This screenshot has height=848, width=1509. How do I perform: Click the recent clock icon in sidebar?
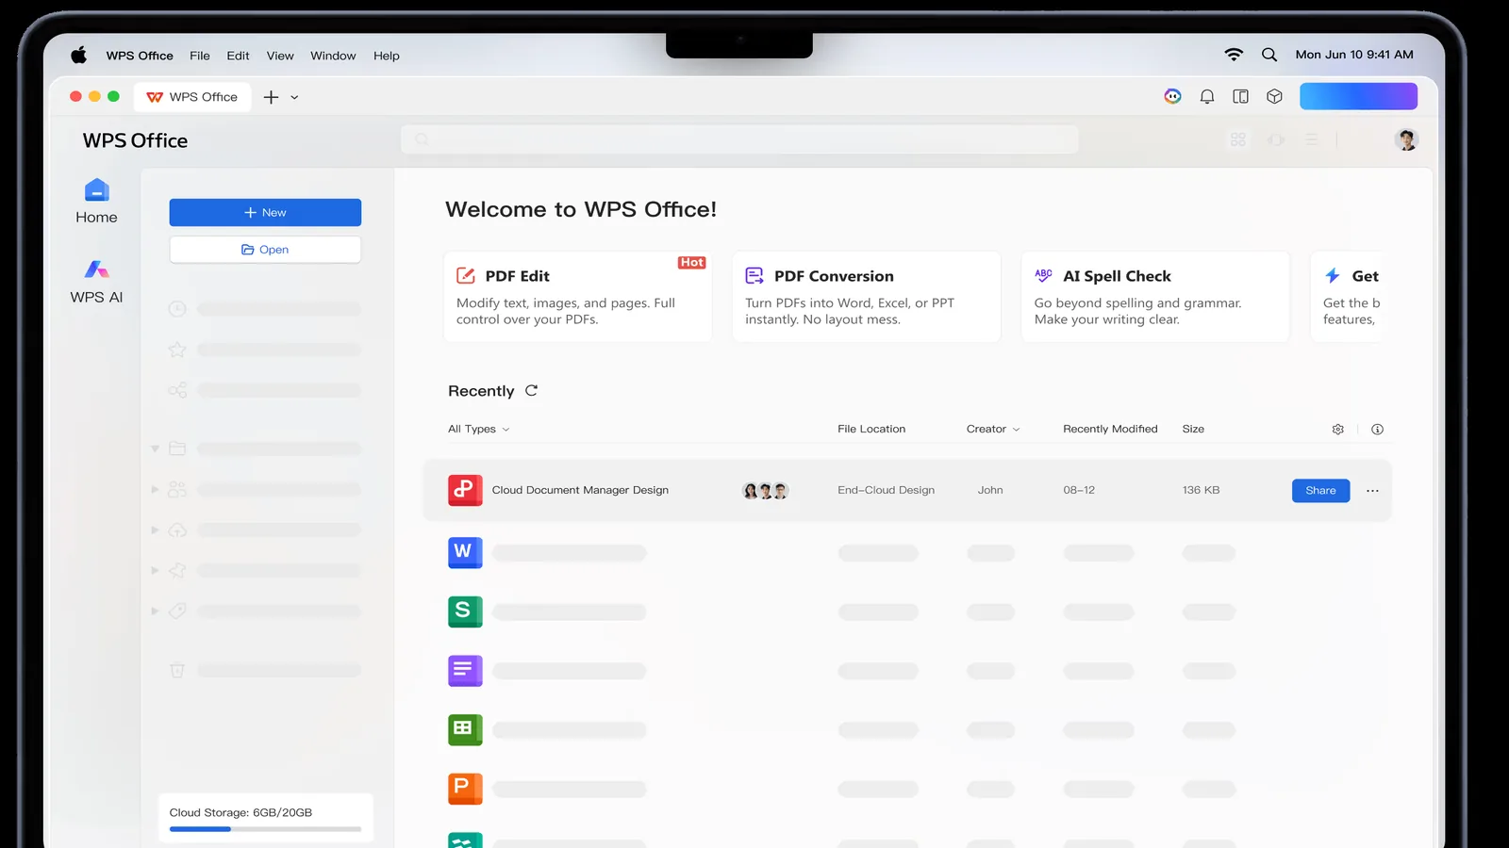click(x=177, y=309)
